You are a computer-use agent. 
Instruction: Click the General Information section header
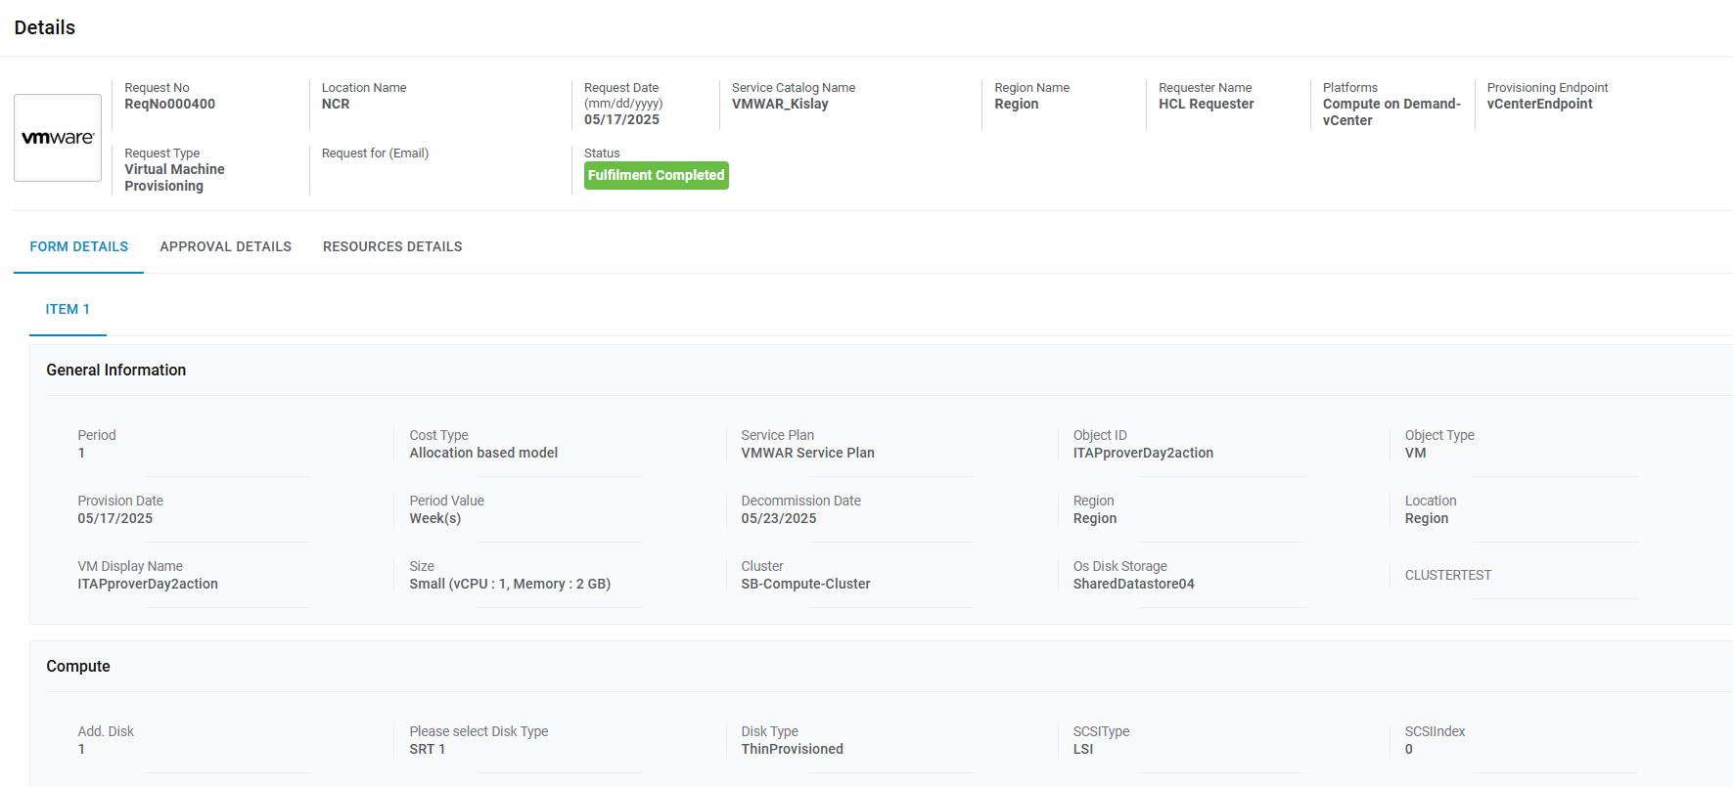[115, 370]
